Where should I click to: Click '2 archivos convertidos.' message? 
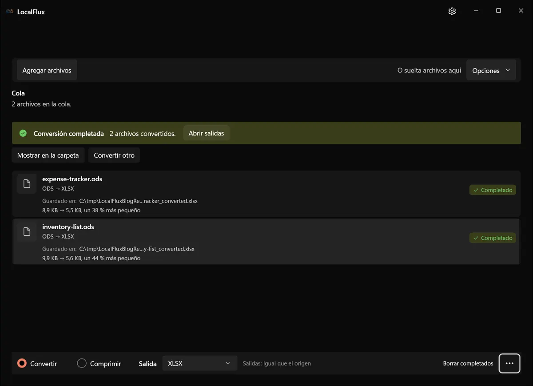tap(143, 133)
